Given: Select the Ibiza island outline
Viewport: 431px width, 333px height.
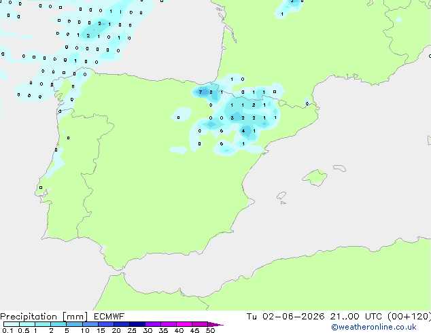Looking at the screenshot, I should click(281, 196).
